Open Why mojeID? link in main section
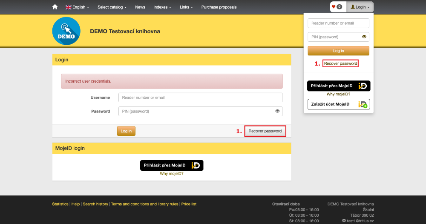The image size is (426, 224). [x=171, y=173]
